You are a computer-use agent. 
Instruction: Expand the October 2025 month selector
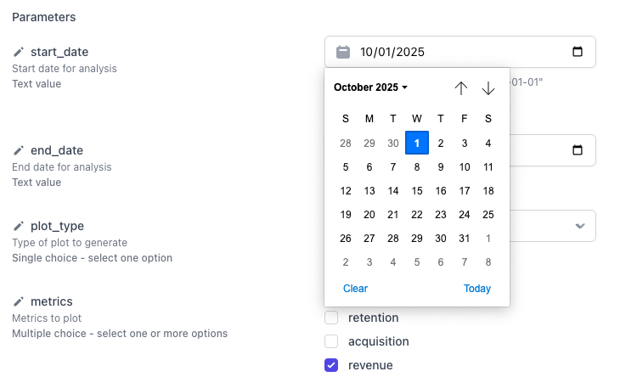[371, 87]
